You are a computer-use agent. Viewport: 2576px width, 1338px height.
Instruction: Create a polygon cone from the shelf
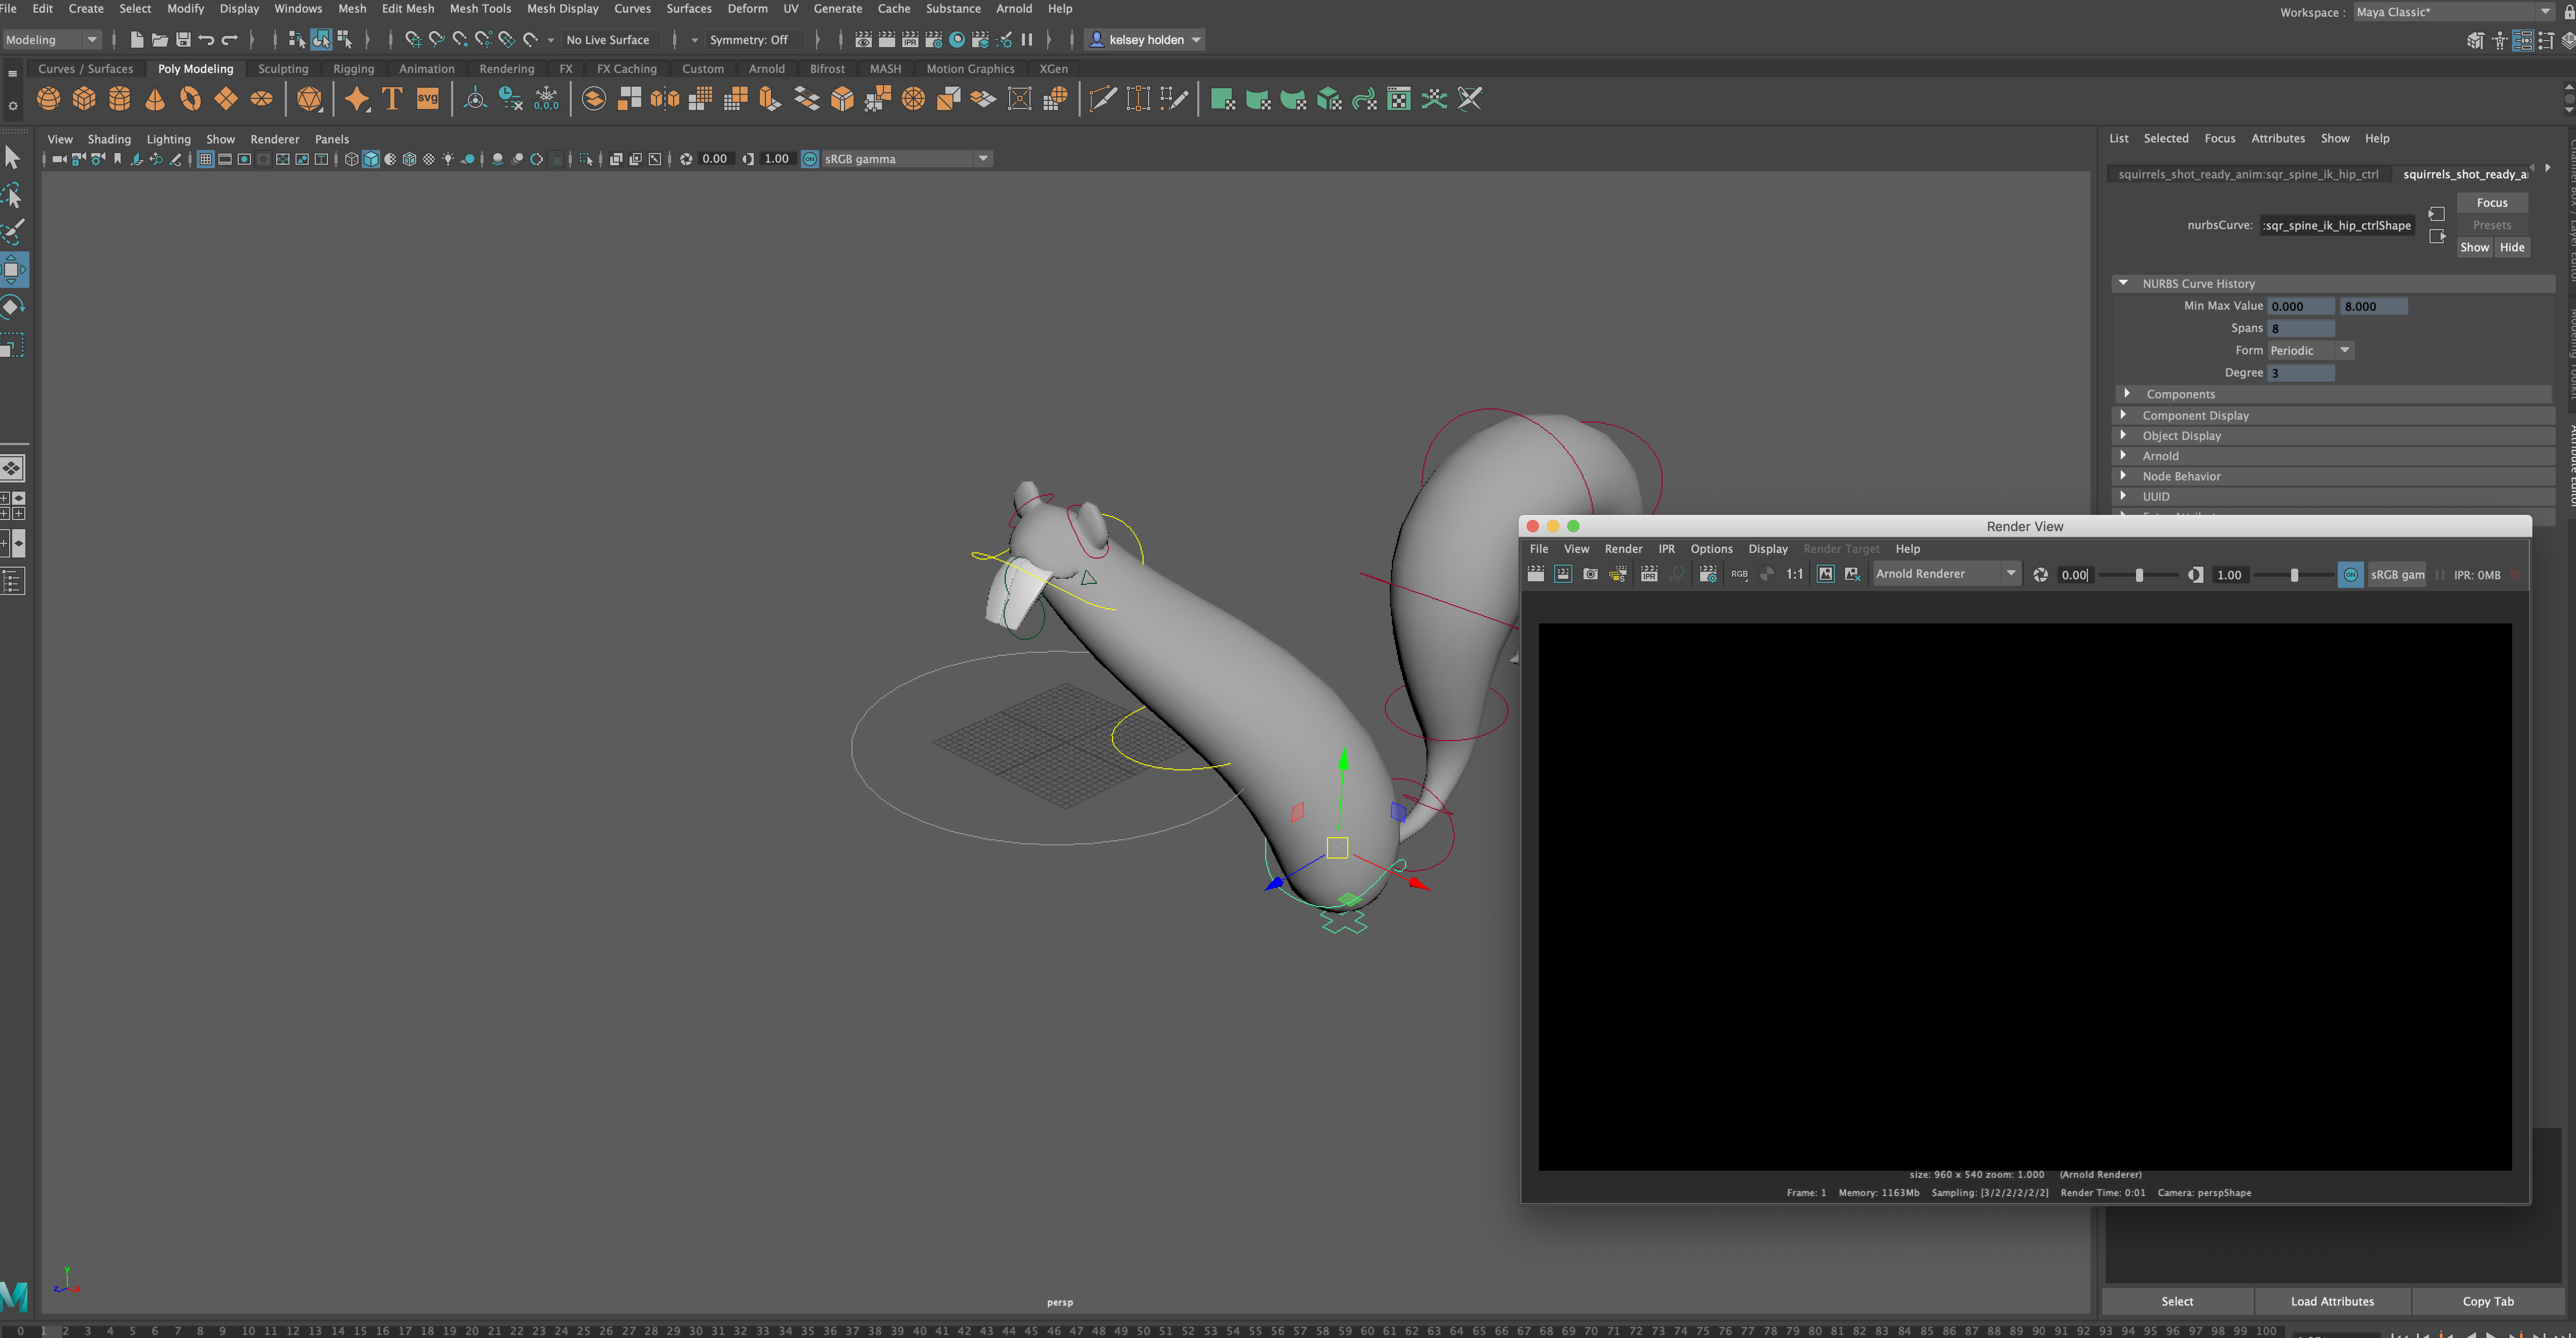click(x=155, y=99)
